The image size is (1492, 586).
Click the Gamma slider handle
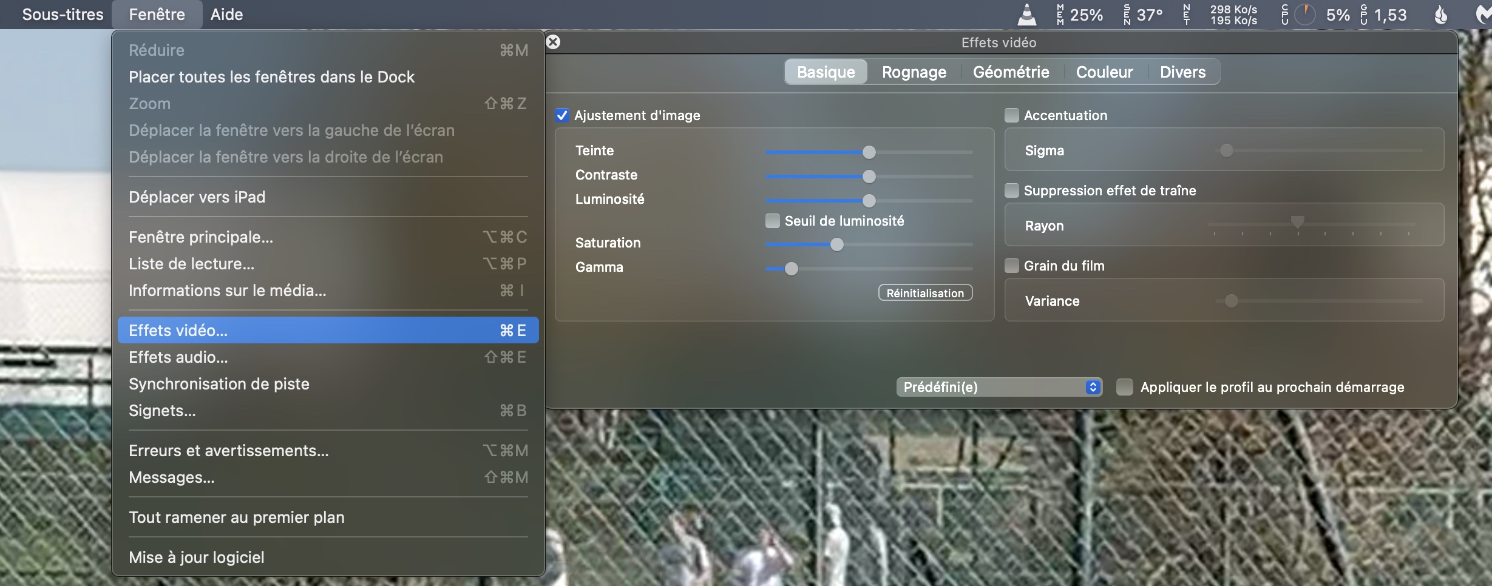792,269
